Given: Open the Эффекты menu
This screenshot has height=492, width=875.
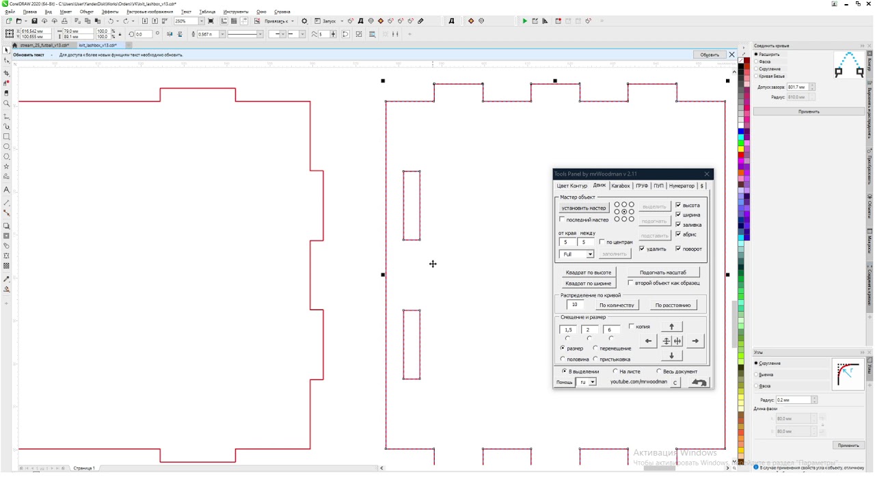Looking at the screenshot, I should (110, 12).
